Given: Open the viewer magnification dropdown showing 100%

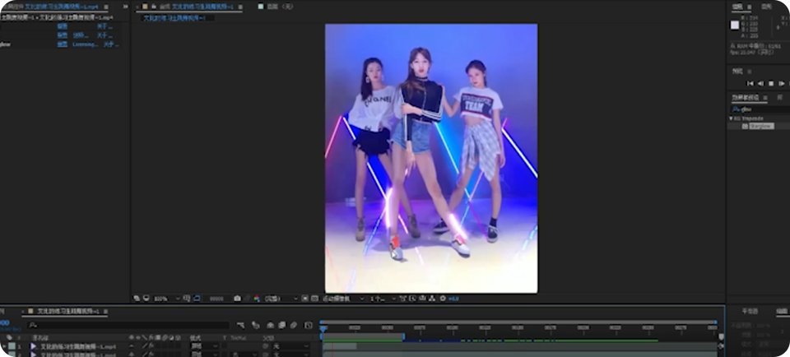Looking at the screenshot, I should pyautogui.click(x=167, y=299).
